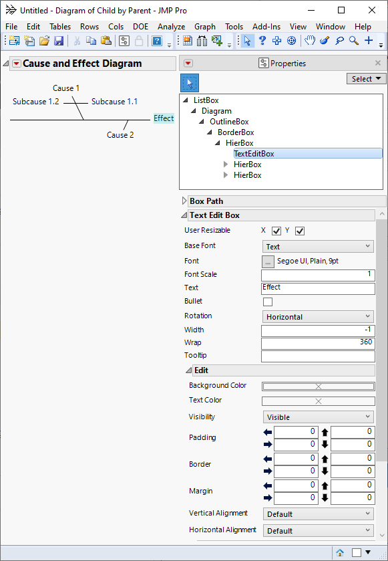Click the Select button in Properties
Image resolution: width=388 pixels, height=561 pixels.
pyautogui.click(x=366, y=79)
